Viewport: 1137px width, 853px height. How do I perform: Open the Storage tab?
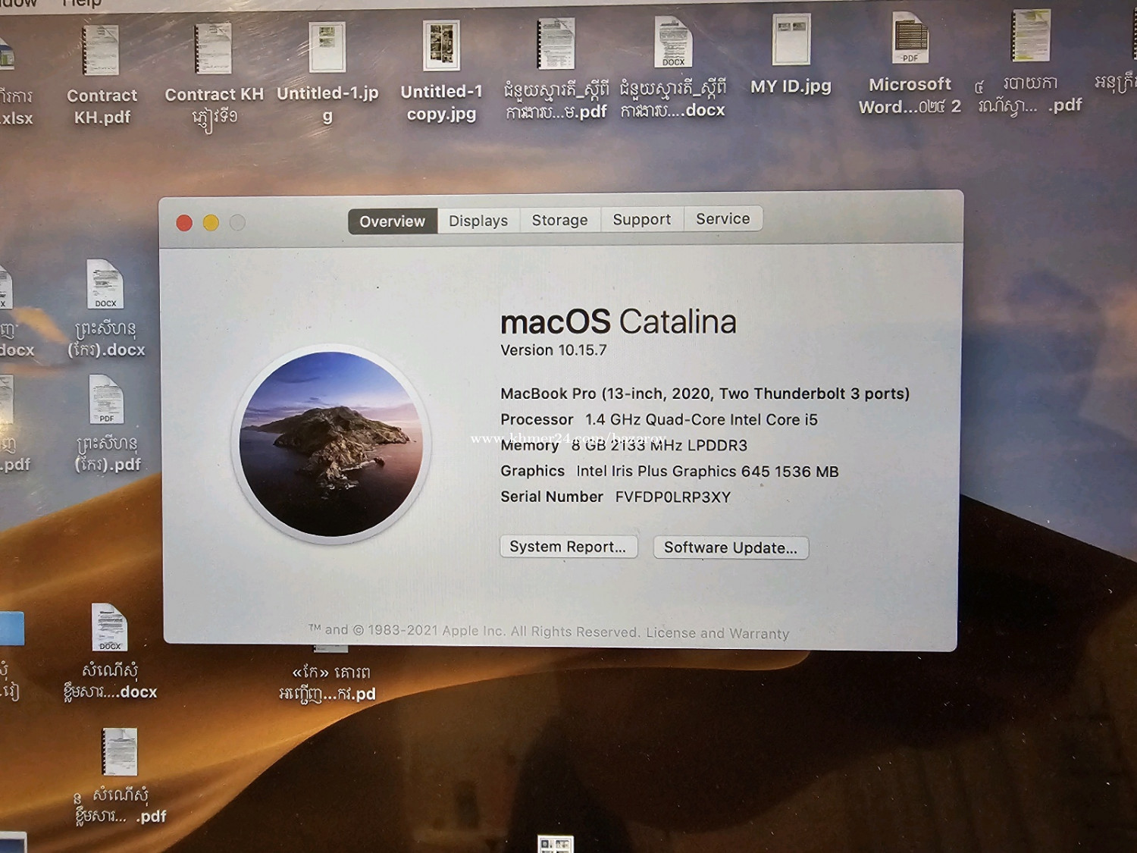coord(559,220)
